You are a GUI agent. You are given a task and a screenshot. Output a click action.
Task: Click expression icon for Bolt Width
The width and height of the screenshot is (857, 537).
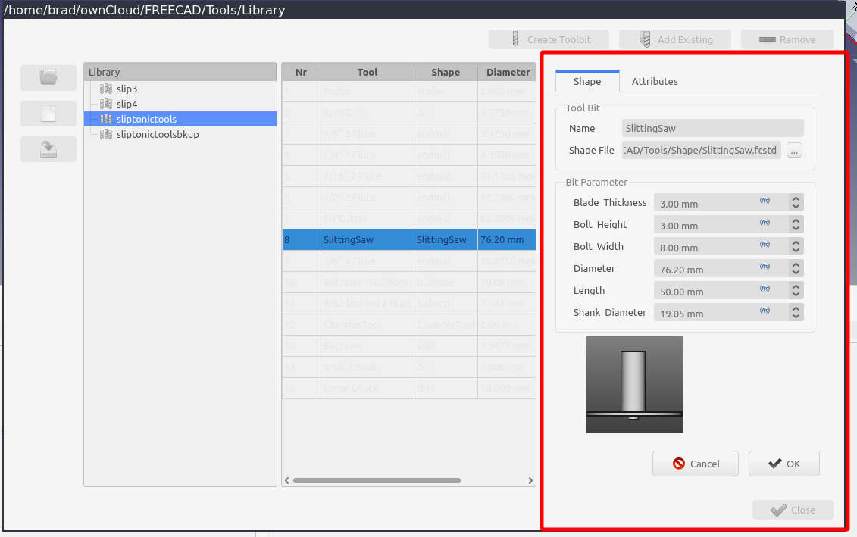coord(765,245)
